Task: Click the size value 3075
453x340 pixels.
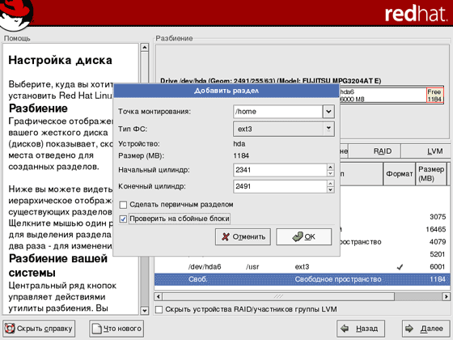Action: point(438,217)
